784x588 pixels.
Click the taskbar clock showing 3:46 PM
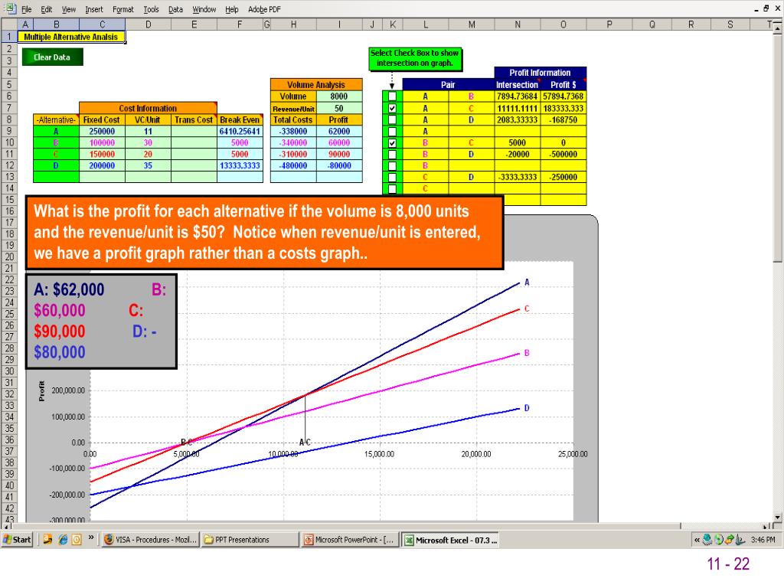(x=763, y=540)
